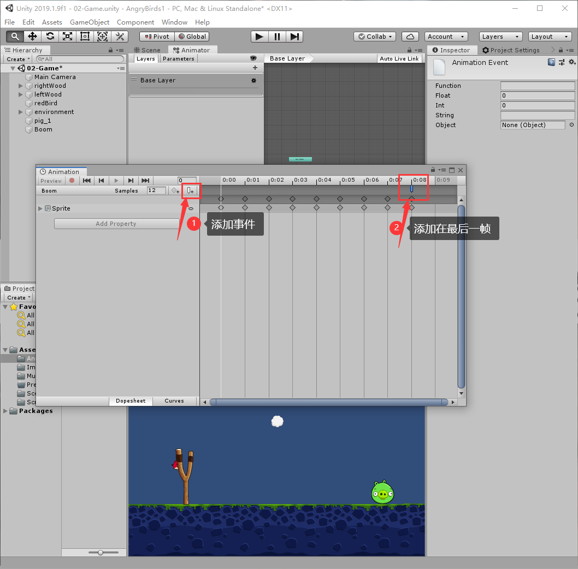Select the combined Transform tool
Viewport: 578px width, 569px height.
coord(102,37)
